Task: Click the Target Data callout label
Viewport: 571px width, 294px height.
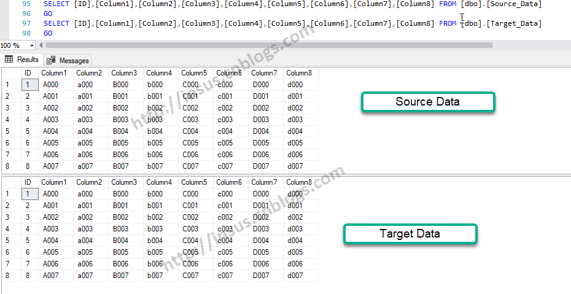Action: tap(410, 234)
